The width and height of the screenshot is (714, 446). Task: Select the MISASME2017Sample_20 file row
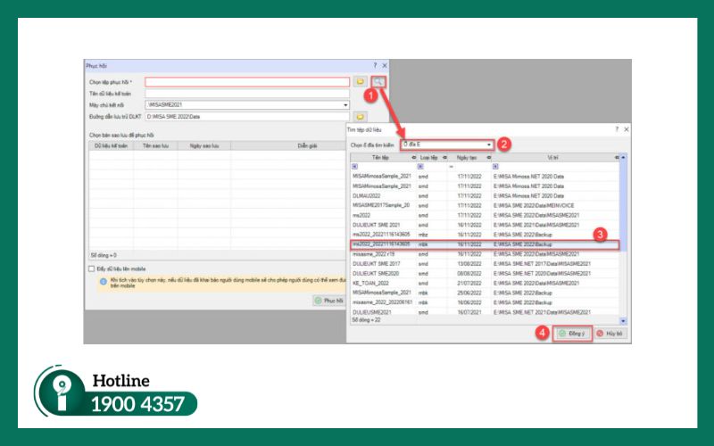(x=485, y=206)
